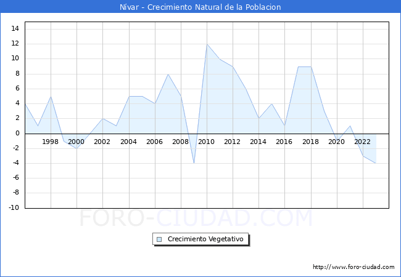Image resolution: width=401 pixels, height=277 pixels.
Task: Click the y-axis value -6
Action: pos(16,178)
